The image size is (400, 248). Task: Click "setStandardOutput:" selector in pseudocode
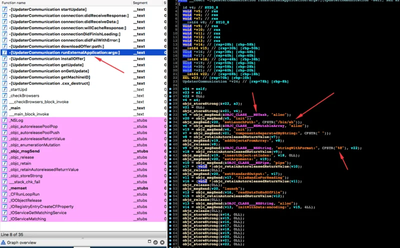click(x=244, y=174)
